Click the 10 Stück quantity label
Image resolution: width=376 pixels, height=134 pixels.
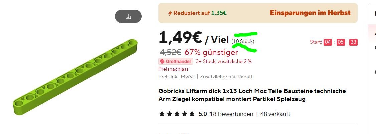tap(243, 41)
